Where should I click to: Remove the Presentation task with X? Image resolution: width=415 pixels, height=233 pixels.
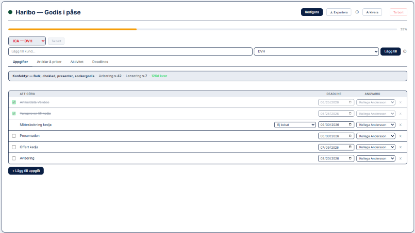pos(401,136)
